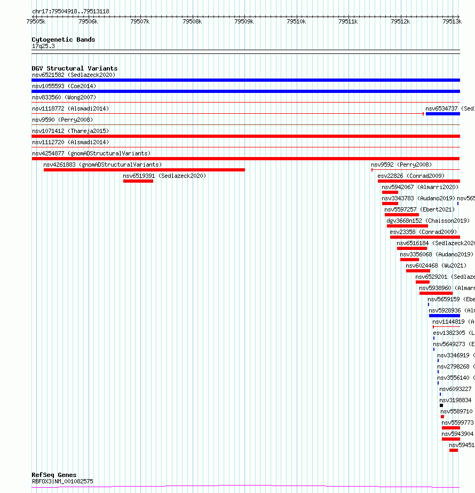This screenshot has height=493, width=475.
Task: Click blue bar under nsv1055593
Action: [246, 91]
